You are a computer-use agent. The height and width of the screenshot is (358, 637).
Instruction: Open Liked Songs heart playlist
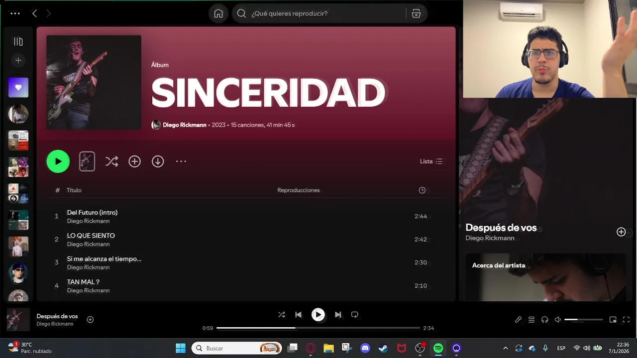[x=18, y=88]
